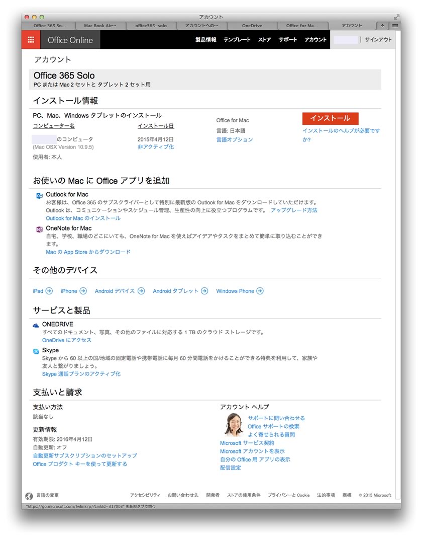Click the red インストール button
Viewport: 422px width, 539px height.
331,118
